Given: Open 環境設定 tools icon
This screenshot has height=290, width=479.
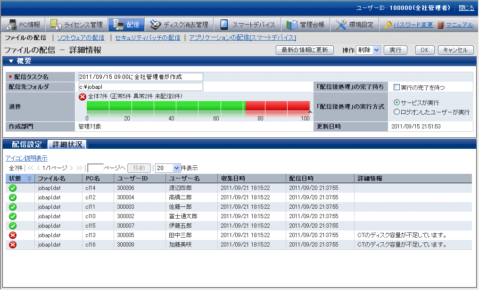Looking at the screenshot, I should point(341,25).
